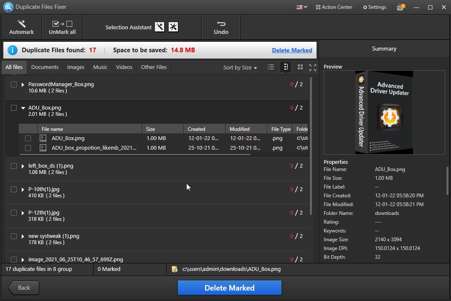Switch to the Images tab
This screenshot has width=451, height=301.
(x=76, y=67)
